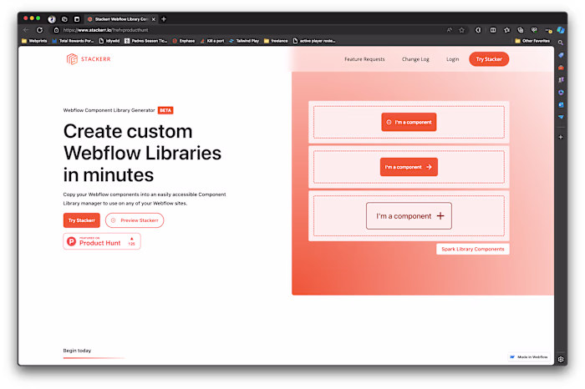This screenshot has width=585, height=389.
Task: Close the Stackerr Webflow Library tab
Action: point(153,19)
